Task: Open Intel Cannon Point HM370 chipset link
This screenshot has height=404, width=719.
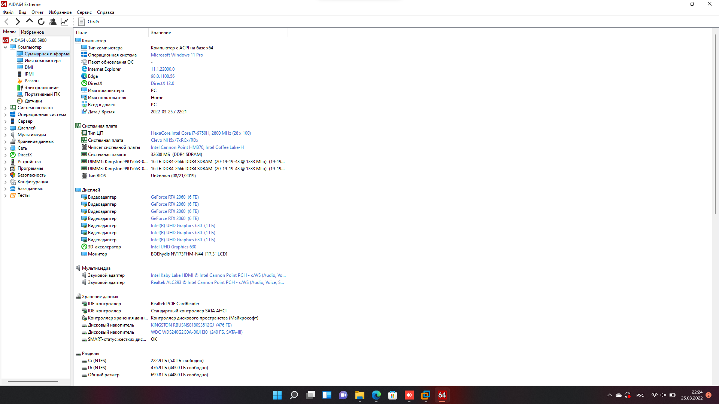Action: [x=197, y=147]
